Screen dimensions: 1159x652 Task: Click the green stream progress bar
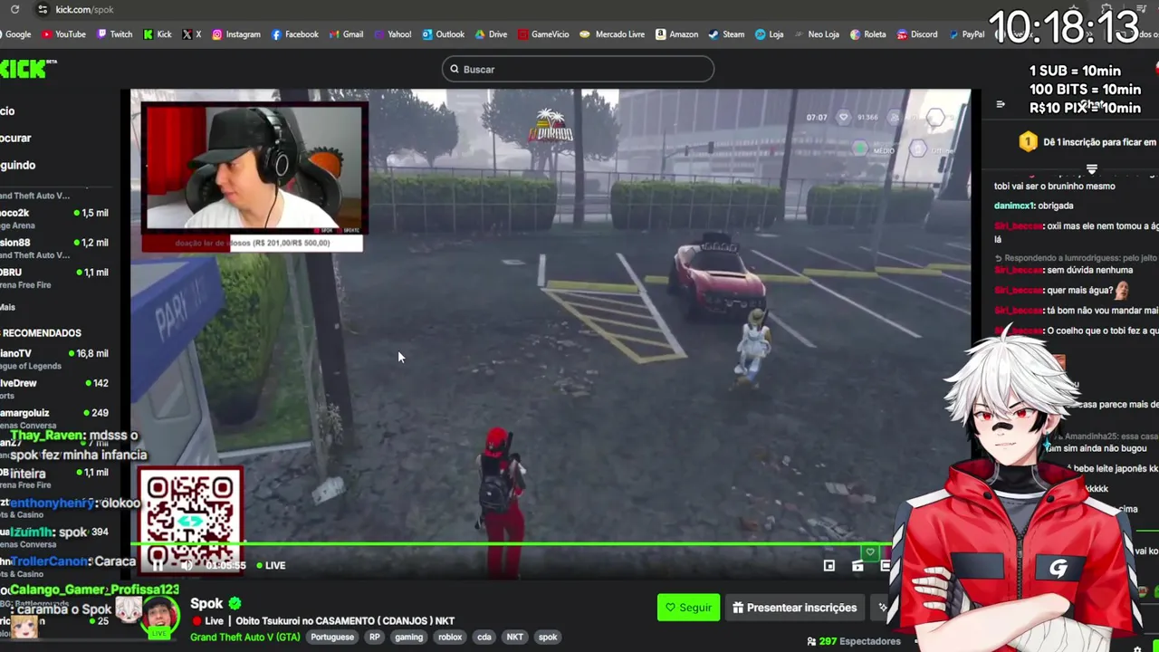click(512, 544)
